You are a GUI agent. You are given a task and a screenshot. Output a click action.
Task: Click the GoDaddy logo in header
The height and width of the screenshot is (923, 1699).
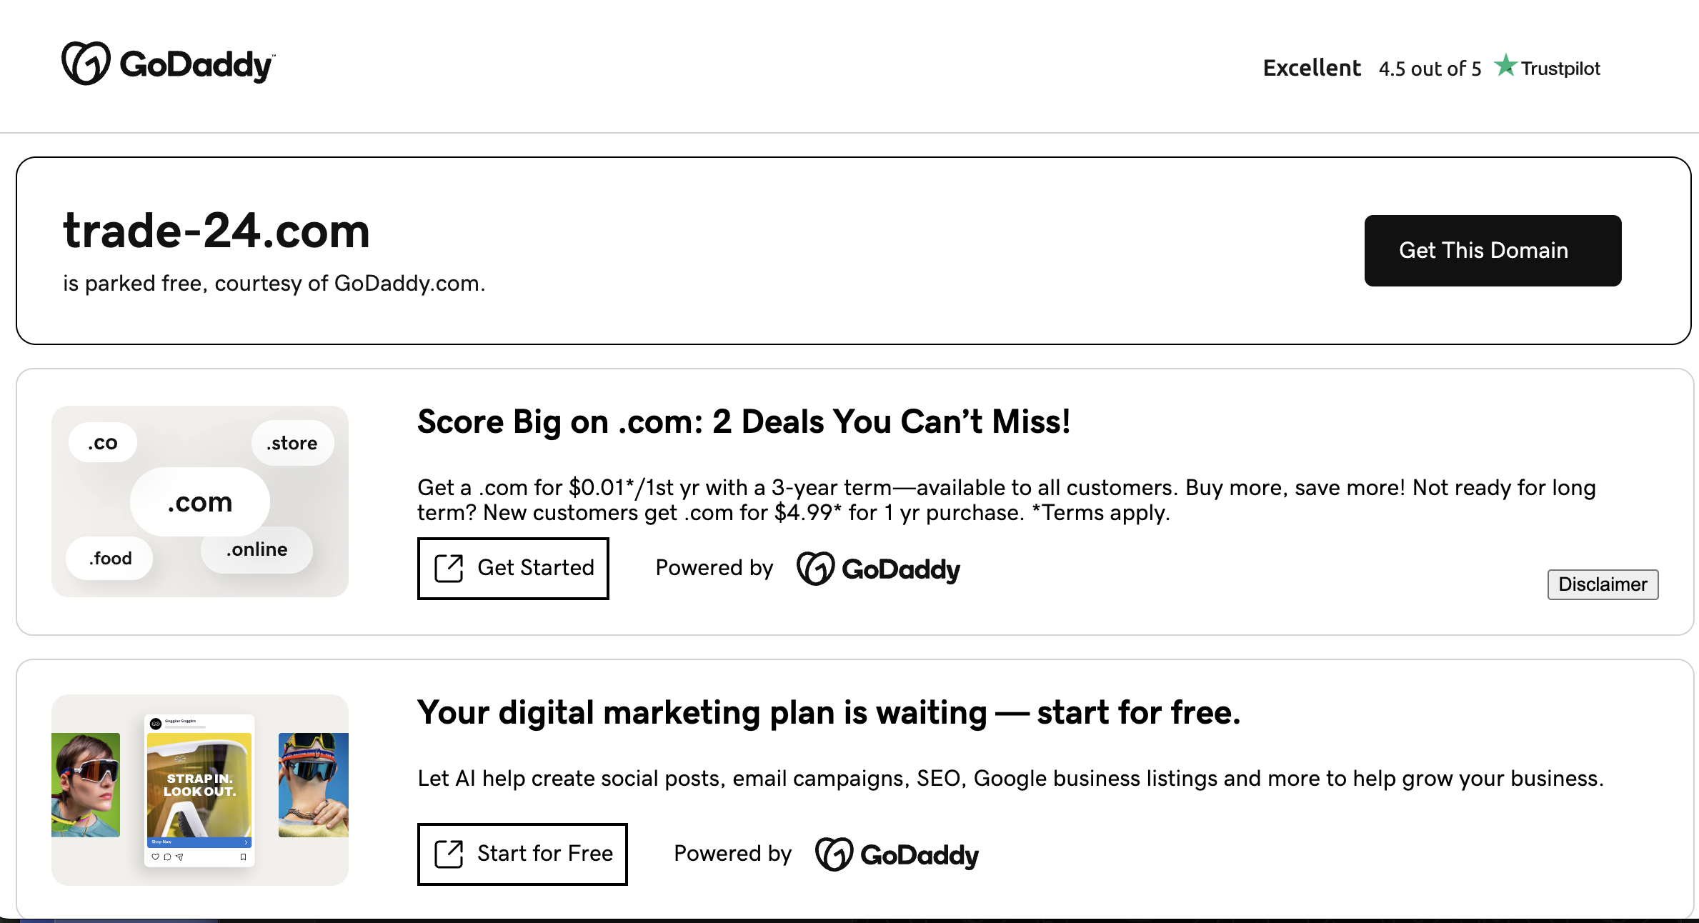(x=169, y=64)
